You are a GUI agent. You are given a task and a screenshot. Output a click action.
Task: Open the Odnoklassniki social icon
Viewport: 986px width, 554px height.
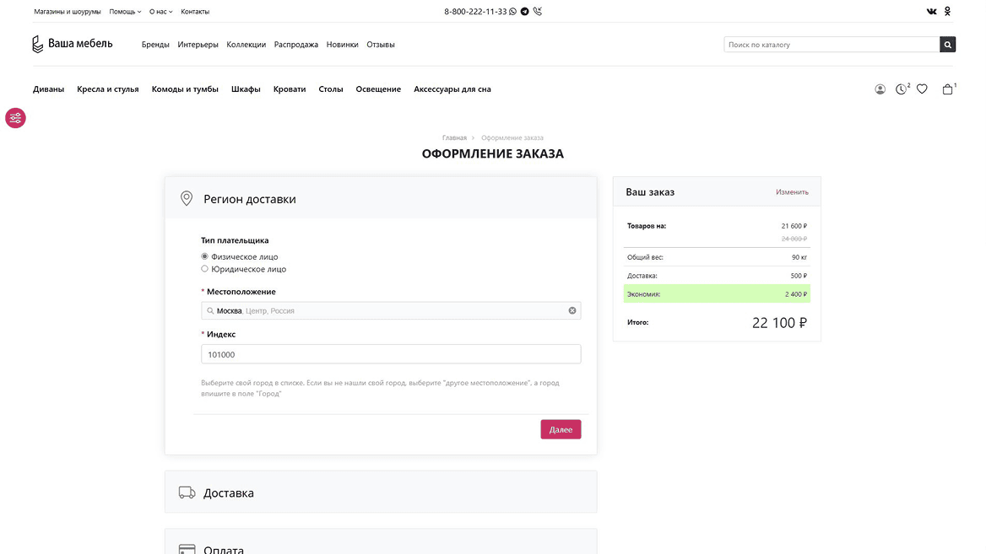click(x=947, y=12)
